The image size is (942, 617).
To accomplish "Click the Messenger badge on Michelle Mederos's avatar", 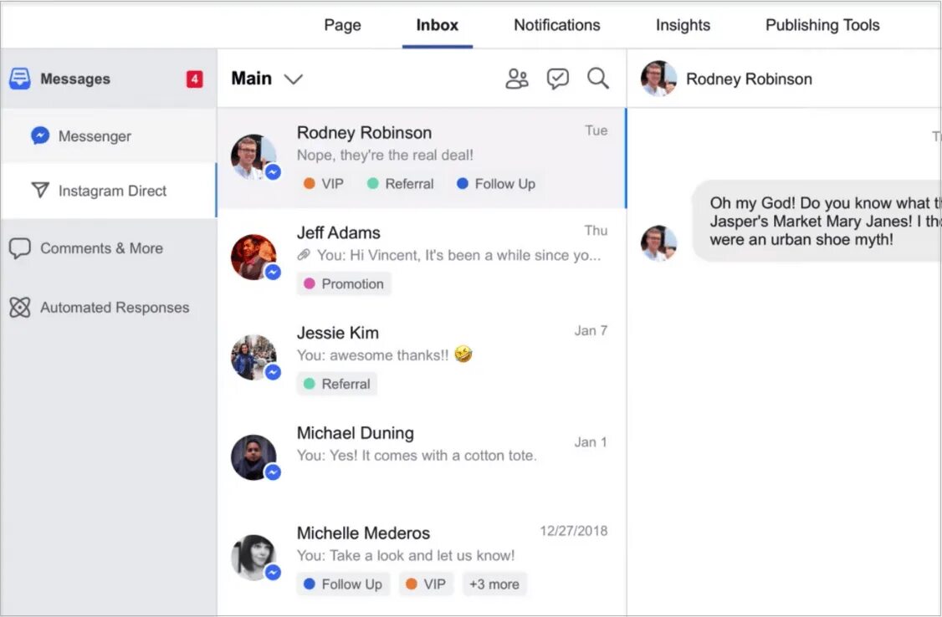I will point(273,574).
